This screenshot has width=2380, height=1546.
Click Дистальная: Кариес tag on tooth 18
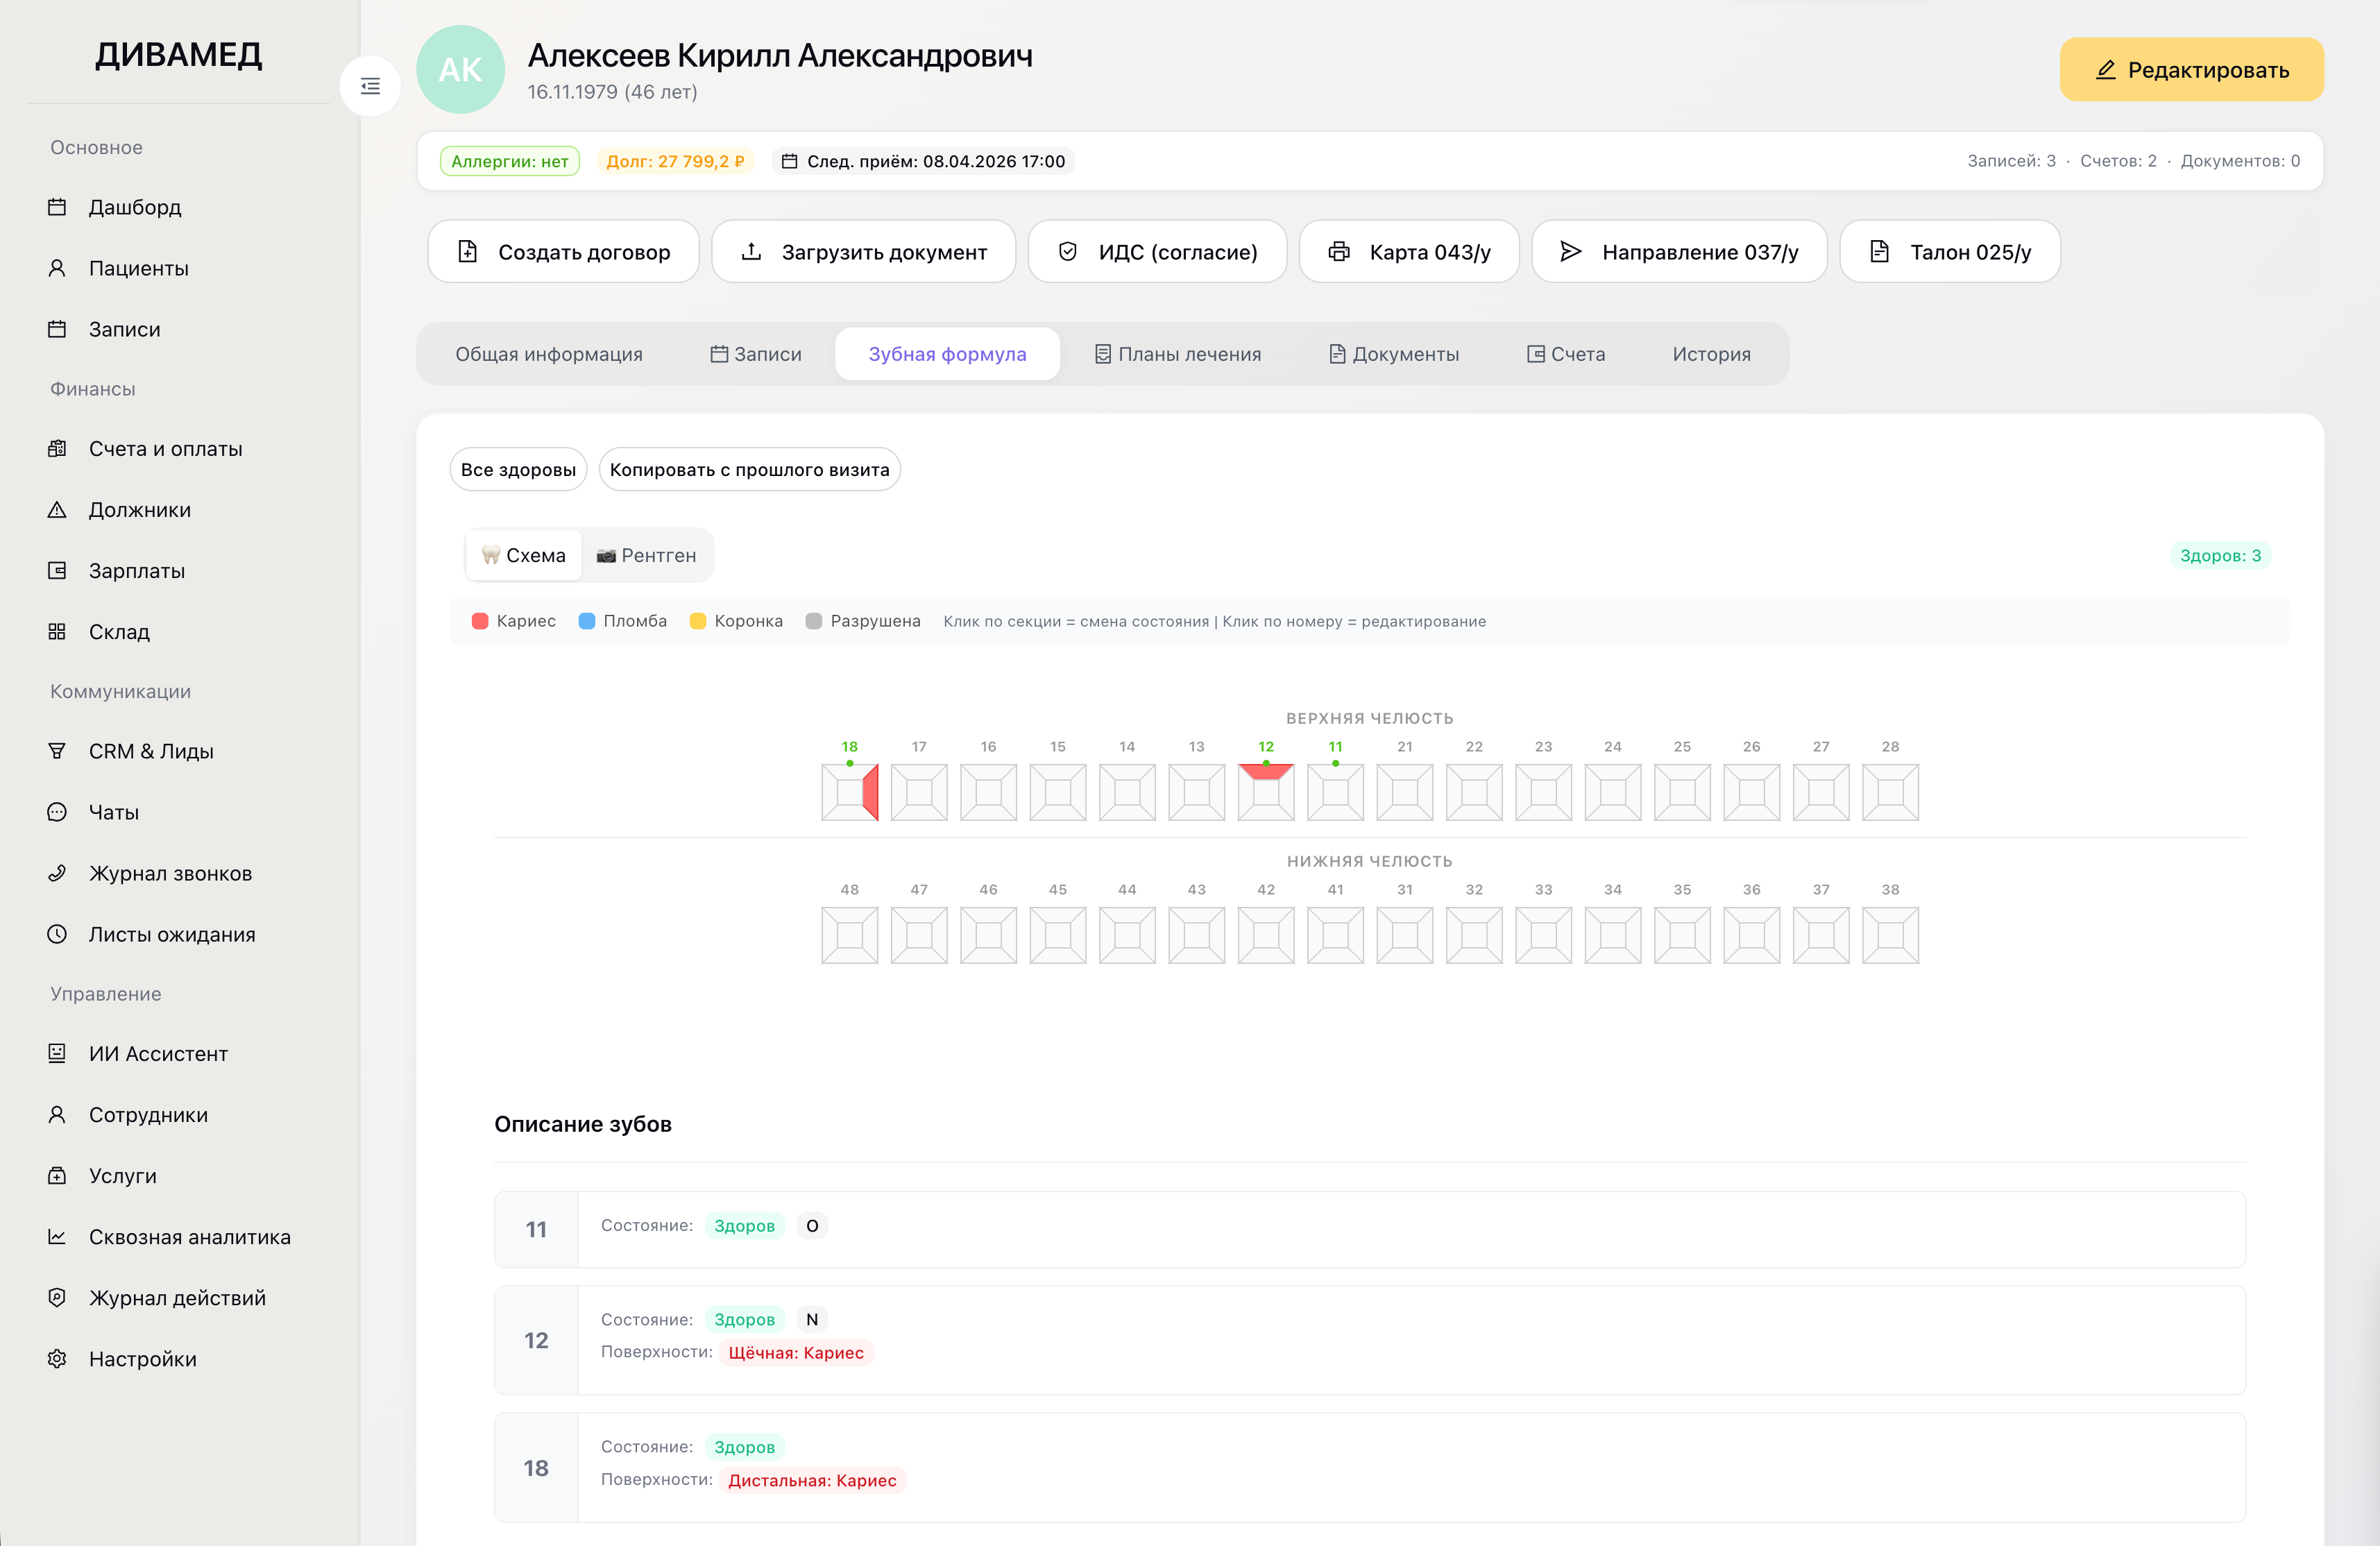point(812,1481)
